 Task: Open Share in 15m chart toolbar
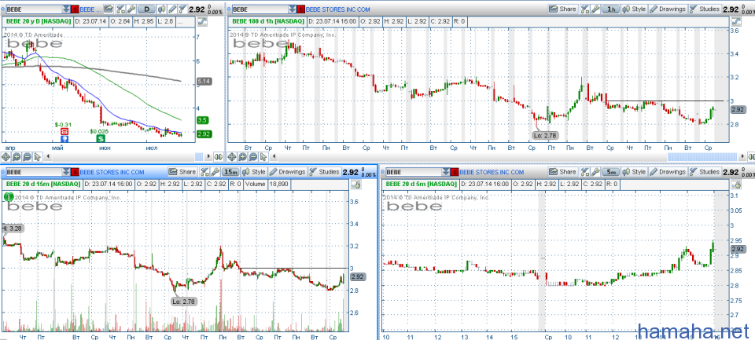coord(183,172)
